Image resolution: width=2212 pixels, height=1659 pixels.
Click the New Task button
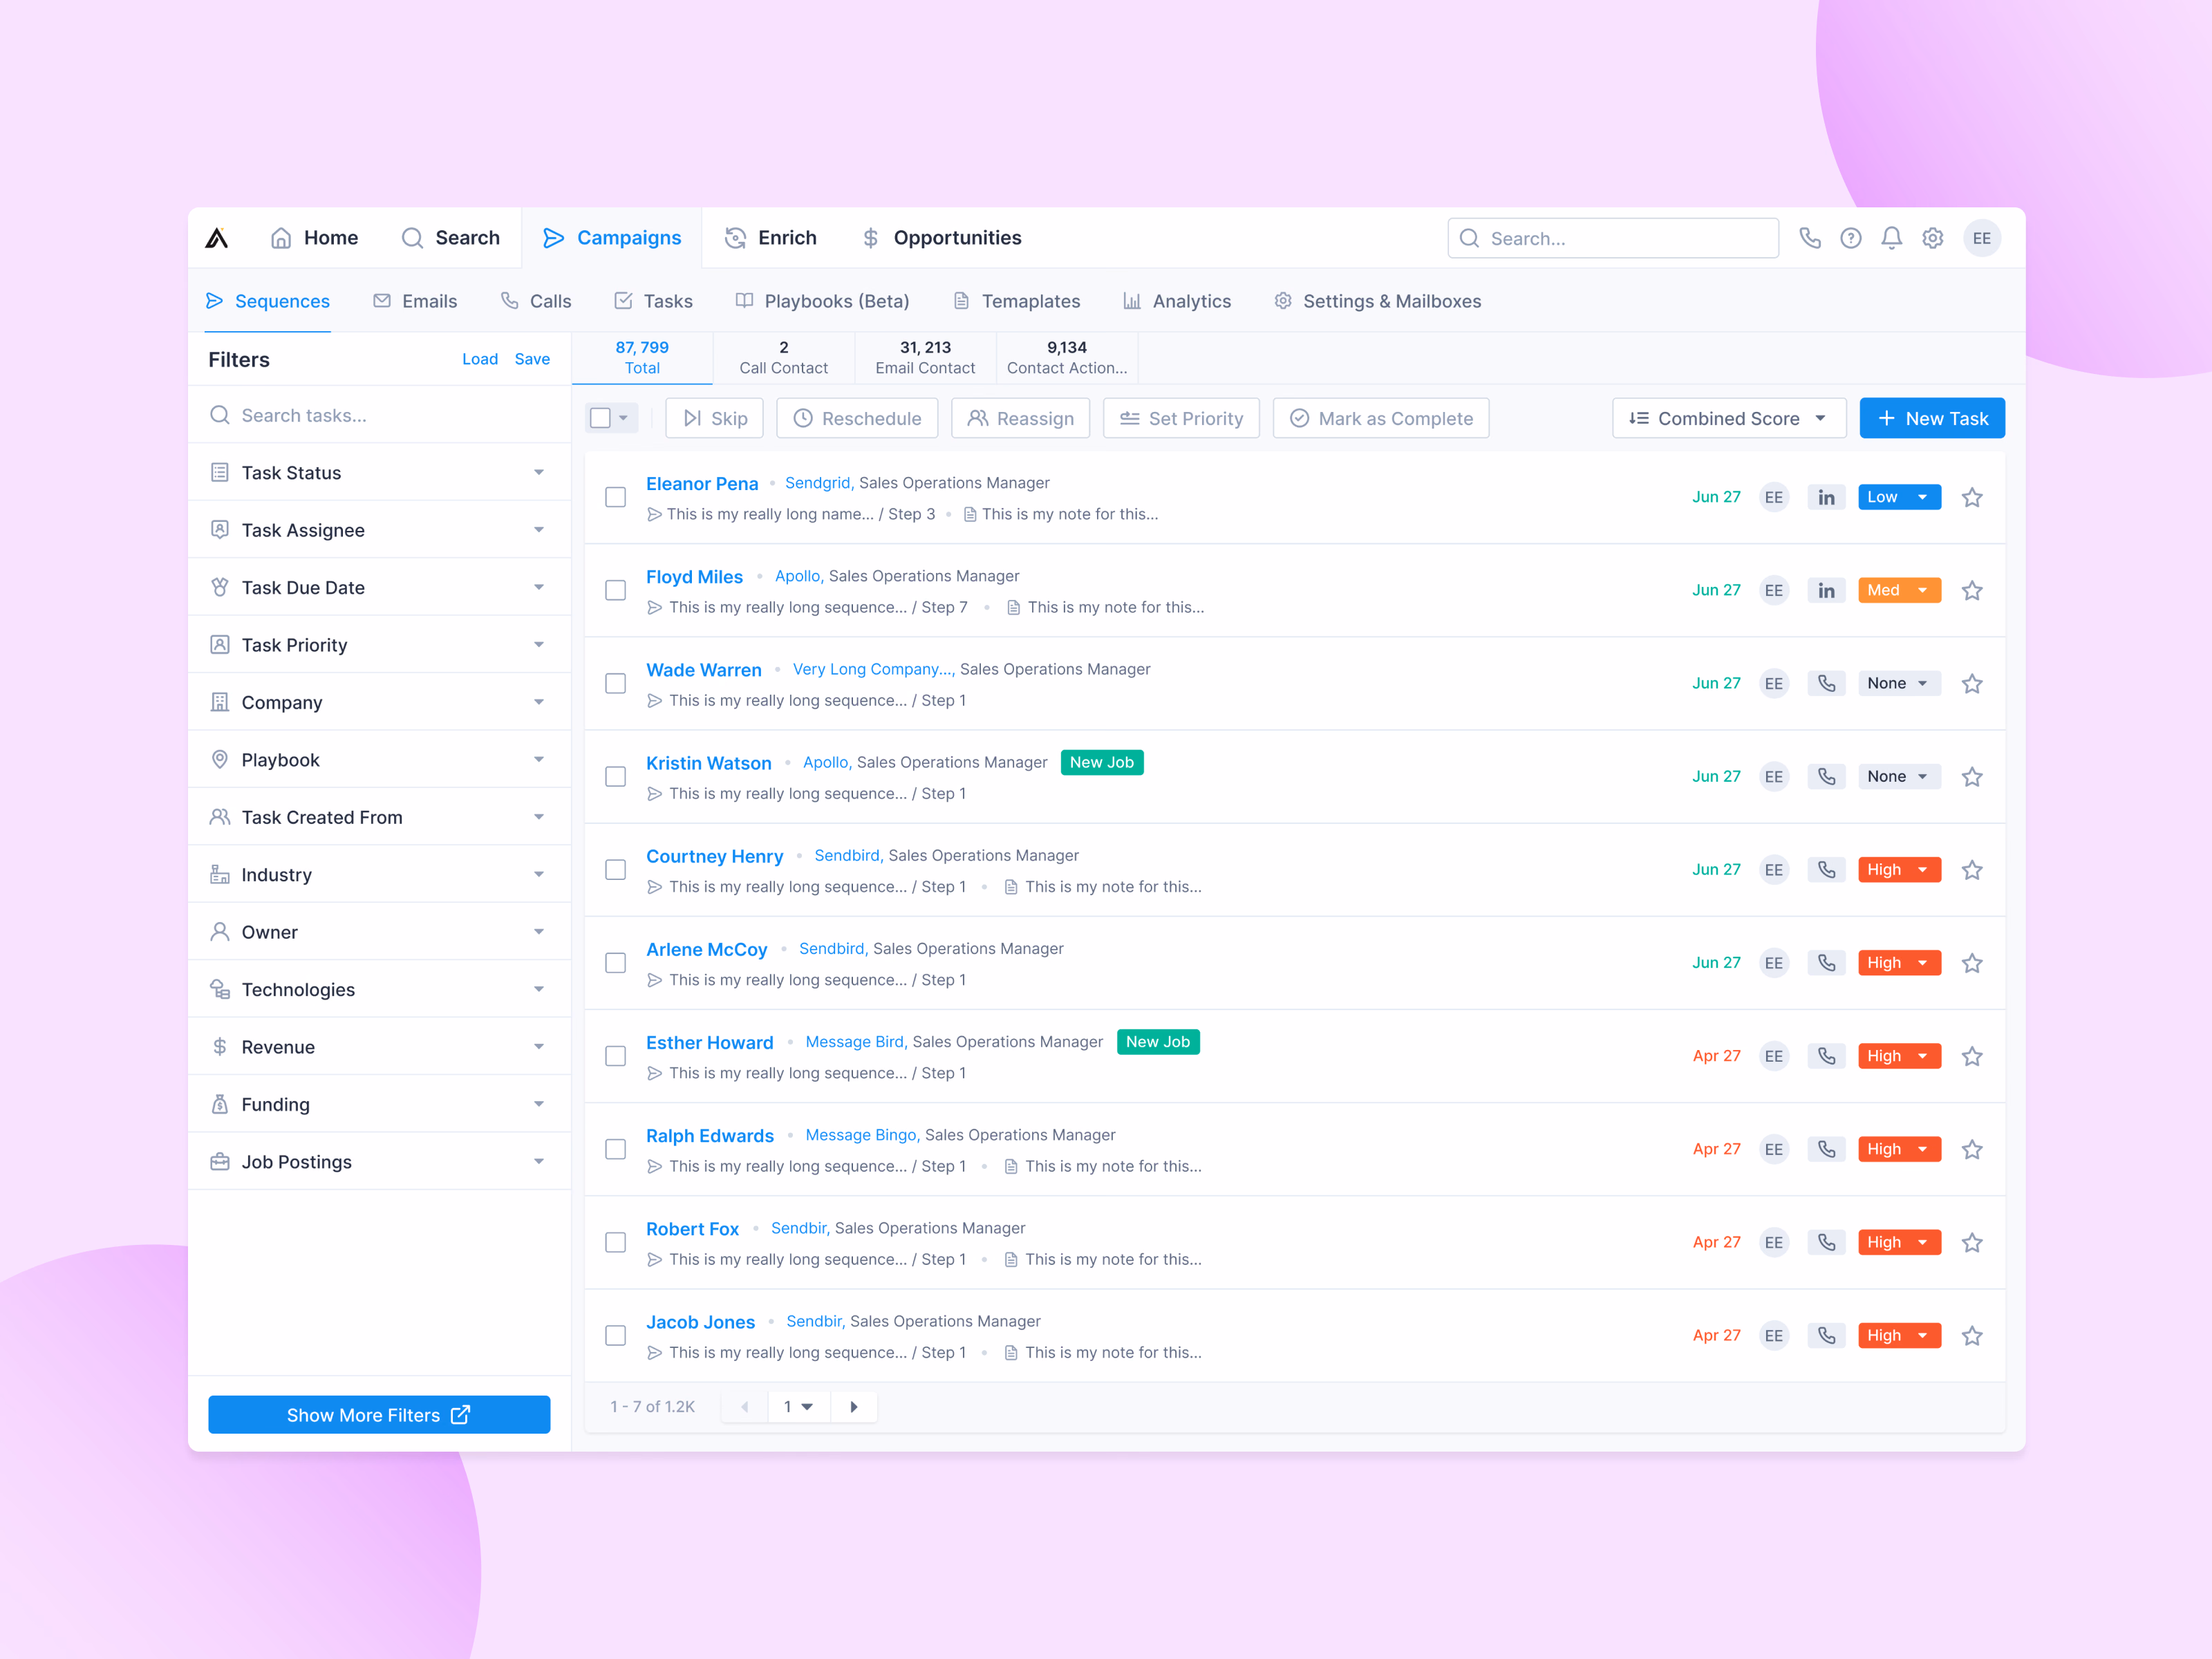click(x=1931, y=418)
